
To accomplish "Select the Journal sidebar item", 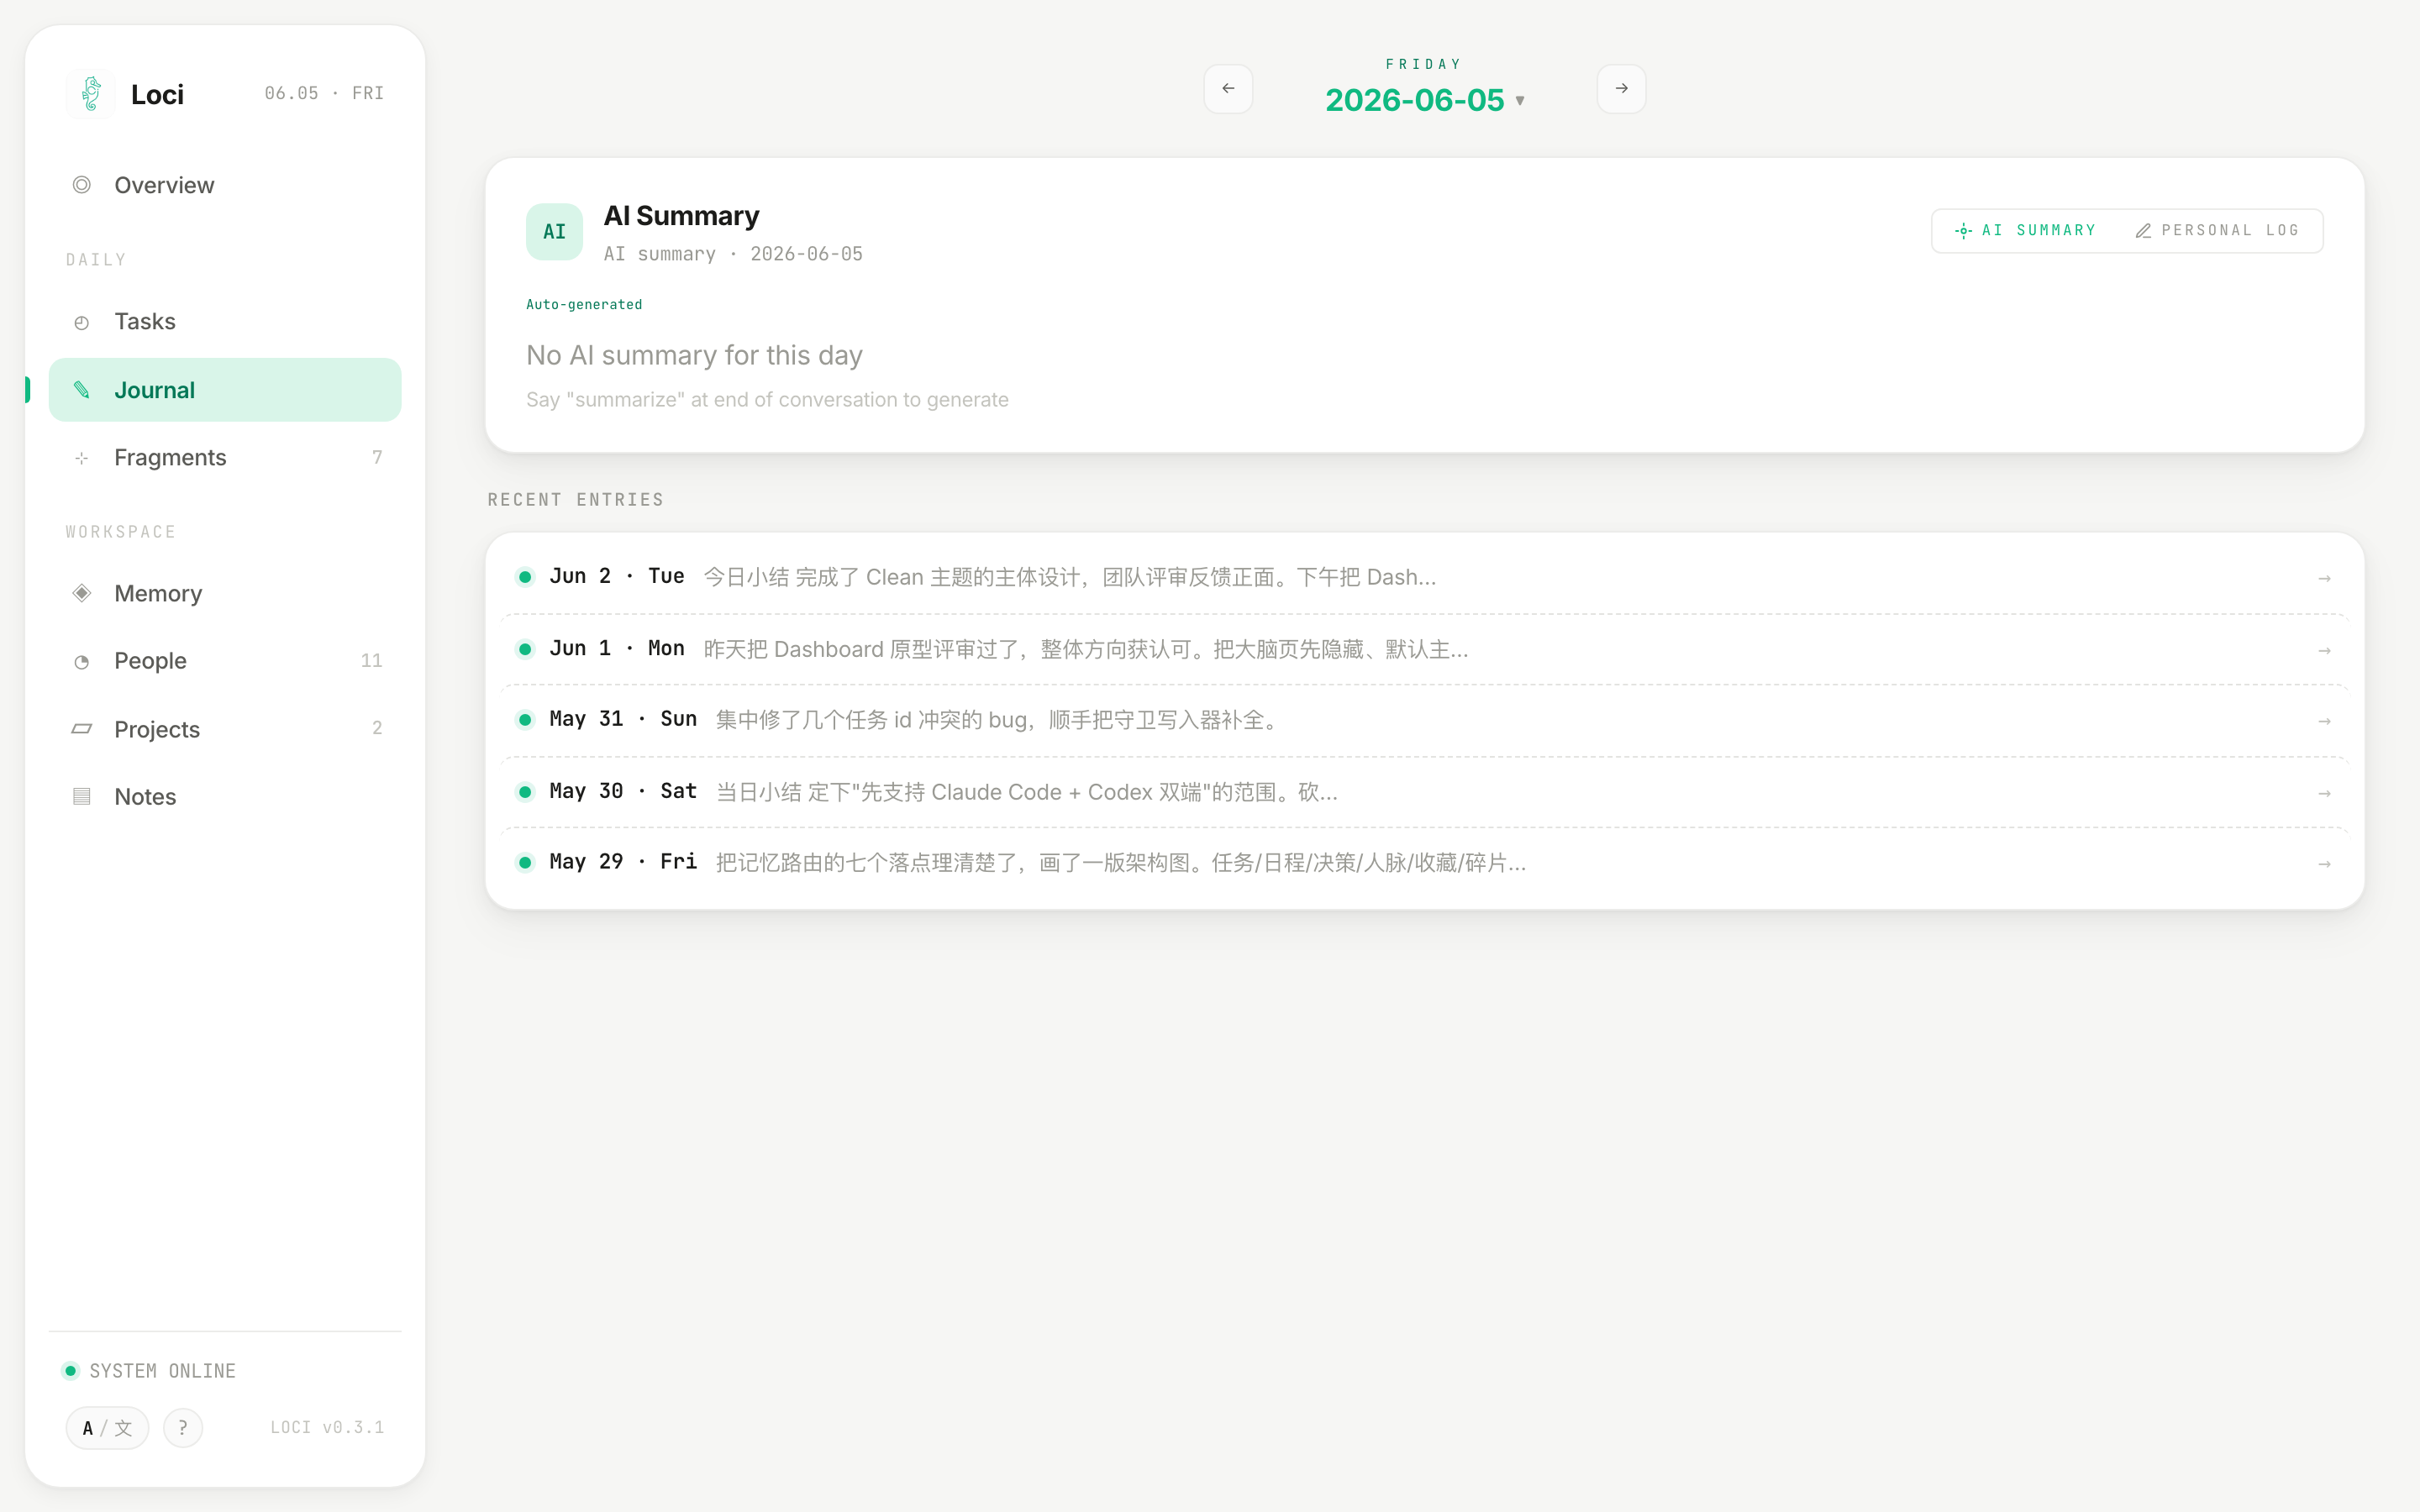I will pos(225,390).
